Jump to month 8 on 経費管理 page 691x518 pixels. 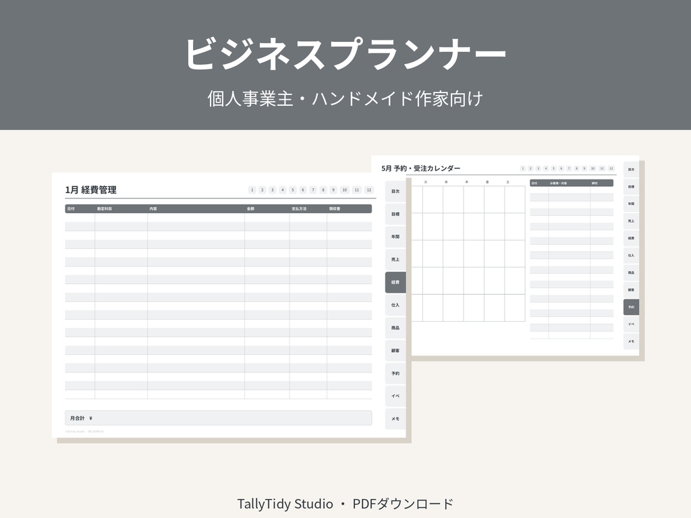[323, 190]
